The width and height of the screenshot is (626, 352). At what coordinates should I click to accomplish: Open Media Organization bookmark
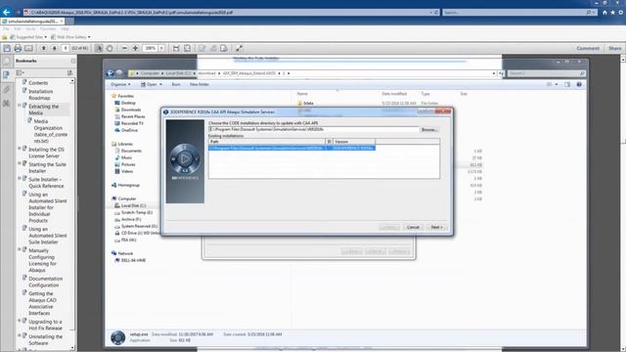tap(50, 131)
